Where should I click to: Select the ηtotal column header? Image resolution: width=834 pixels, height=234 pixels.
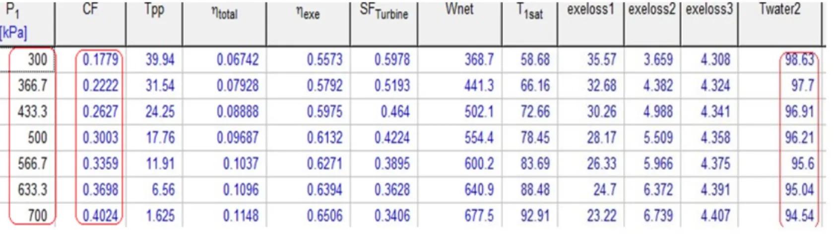224,23
